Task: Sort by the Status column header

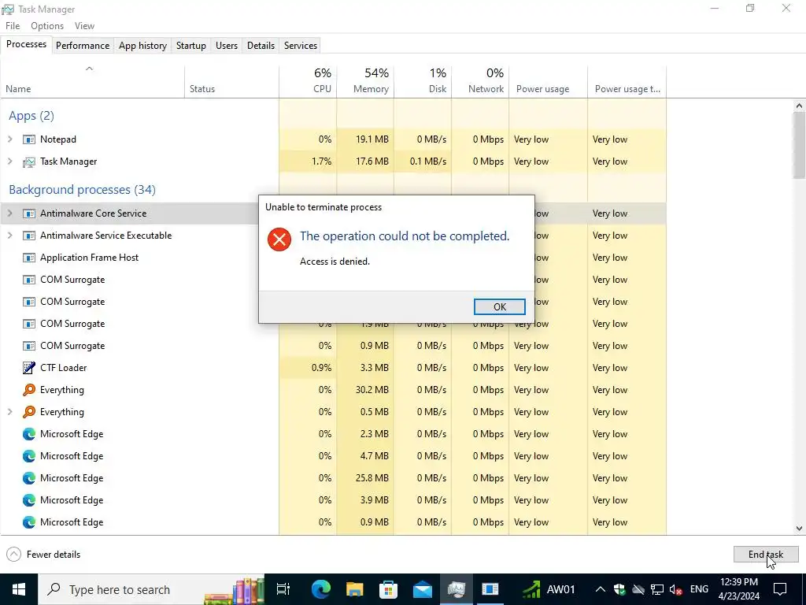Action: click(x=232, y=81)
